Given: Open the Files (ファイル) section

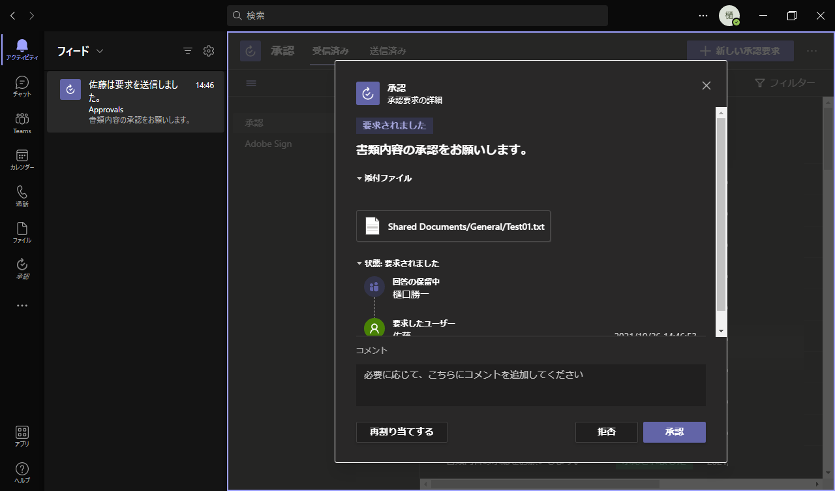Looking at the screenshot, I should (22, 232).
